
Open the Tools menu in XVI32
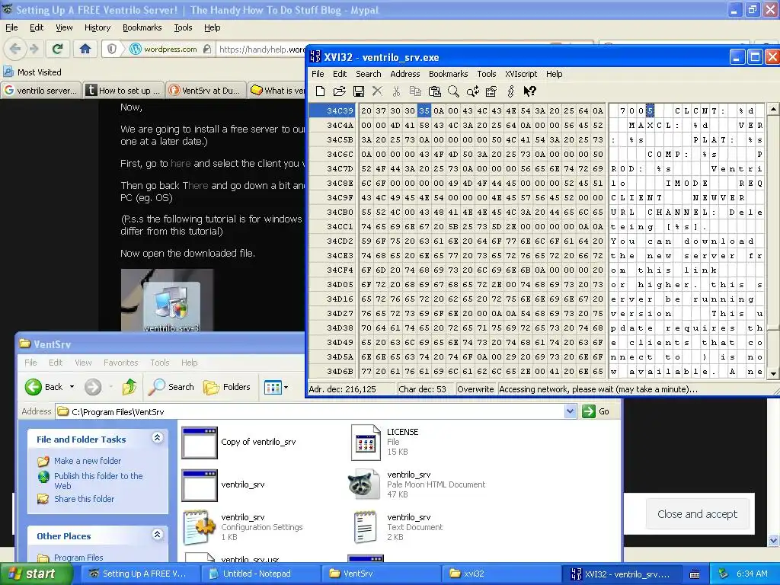[486, 74]
